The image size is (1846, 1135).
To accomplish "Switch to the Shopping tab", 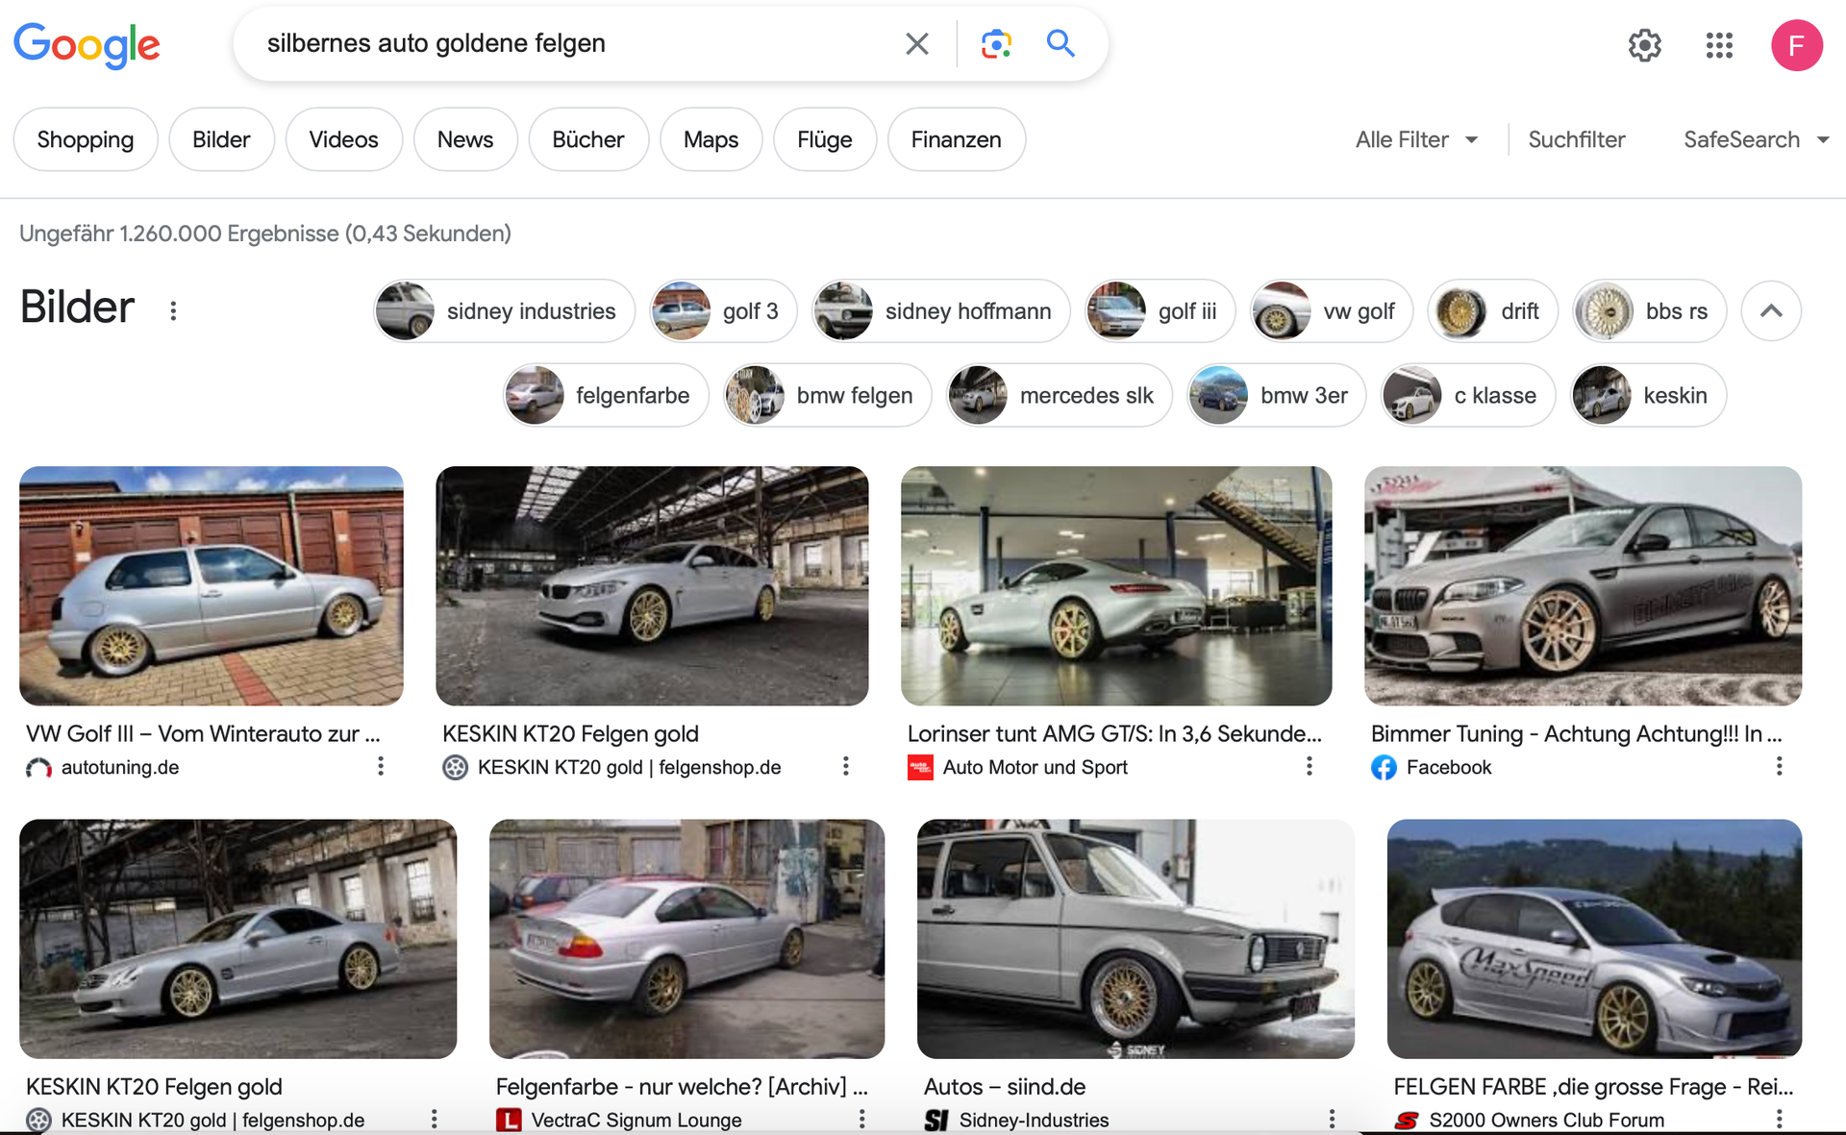I will tap(86, 140).
